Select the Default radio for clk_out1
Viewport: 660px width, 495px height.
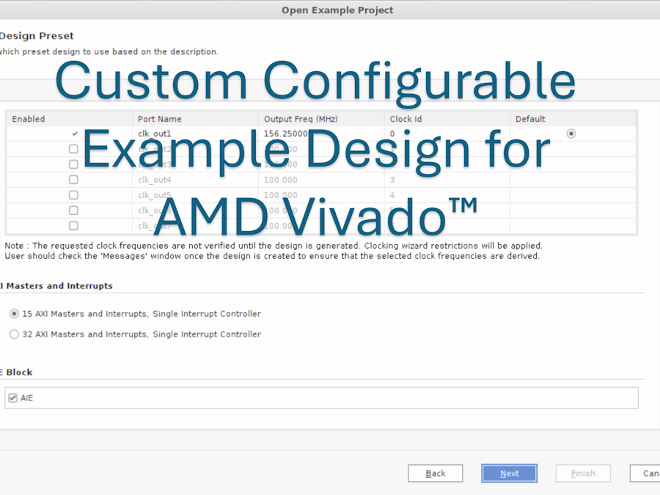(571, 134)
